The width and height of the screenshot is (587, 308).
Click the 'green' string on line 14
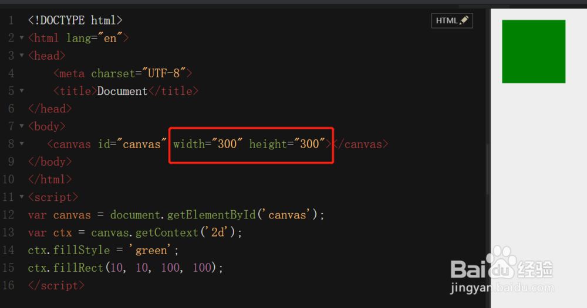(x=151, y=250)
